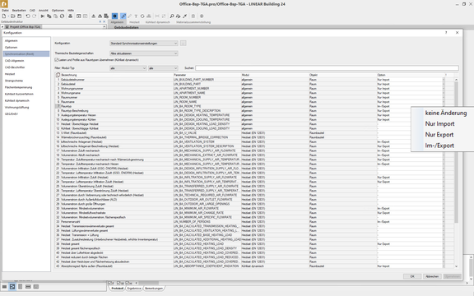Switch to the Bemerkungen bottom tab
The height and width of the screenshot is (296, 474).
click(x=154, y=289)
